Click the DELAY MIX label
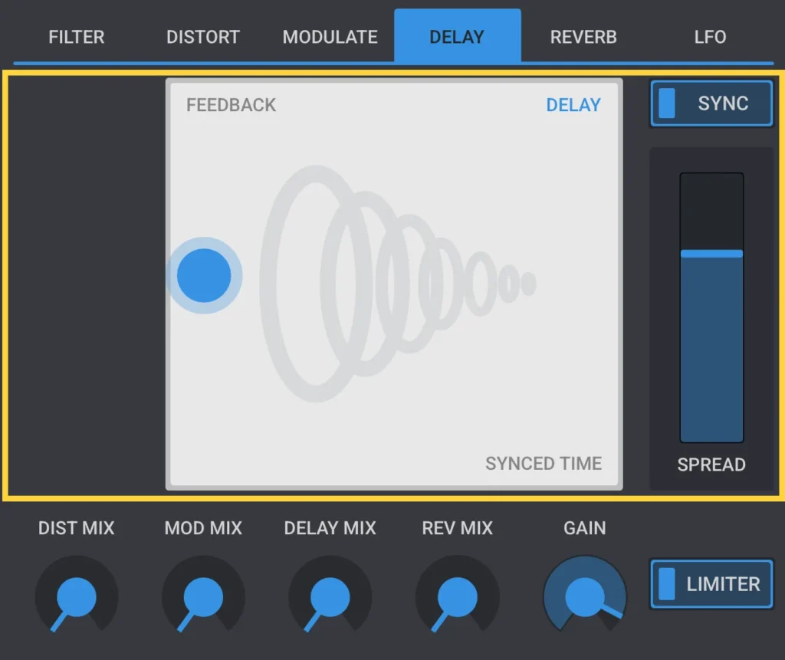Screen dimensions: 785x660 tap(330, 528)
